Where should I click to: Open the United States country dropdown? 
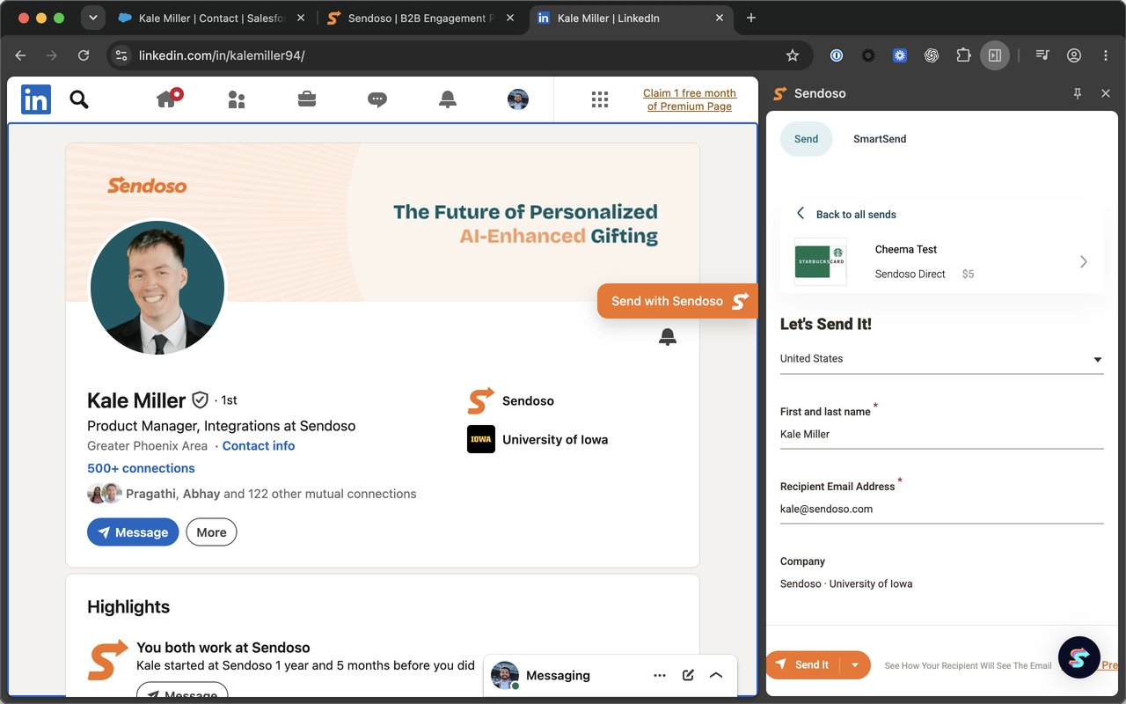[941, 359]
